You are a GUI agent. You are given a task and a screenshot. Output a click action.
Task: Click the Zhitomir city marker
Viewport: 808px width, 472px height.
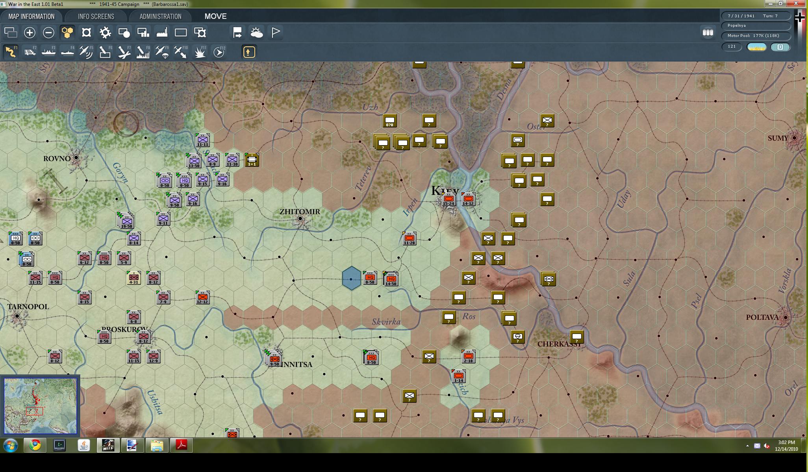(x=300, y=218)
